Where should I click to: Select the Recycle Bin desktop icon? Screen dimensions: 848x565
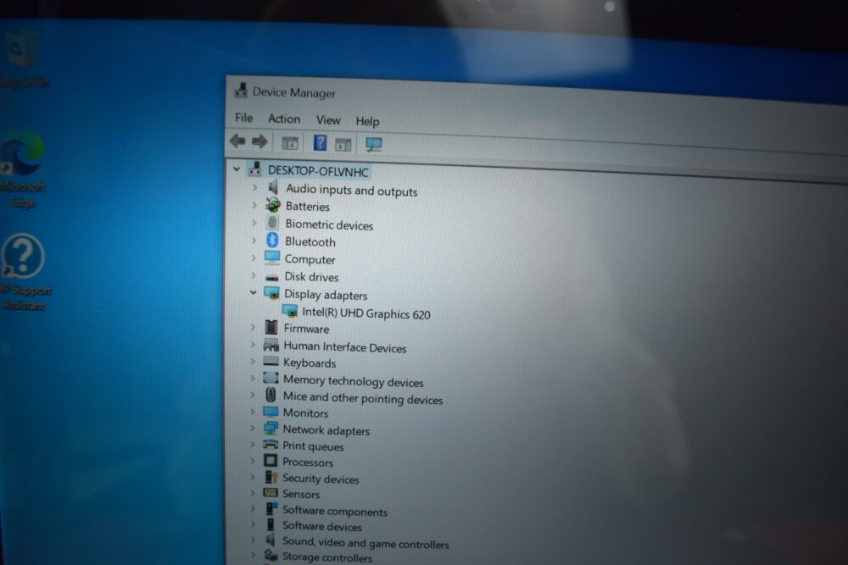pyautogui.click(x=24, y=59)
